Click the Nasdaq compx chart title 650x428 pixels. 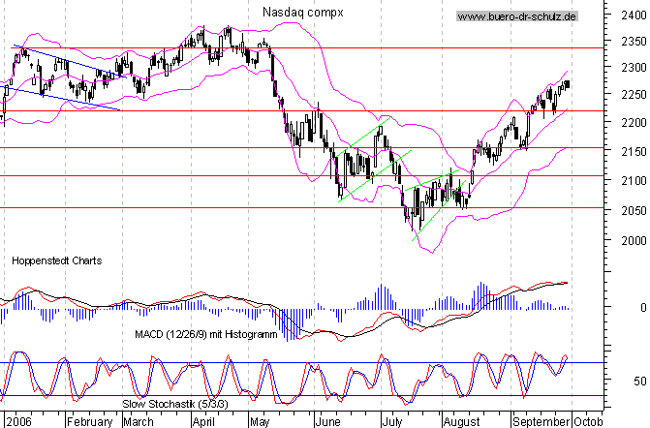pos(303,13)
